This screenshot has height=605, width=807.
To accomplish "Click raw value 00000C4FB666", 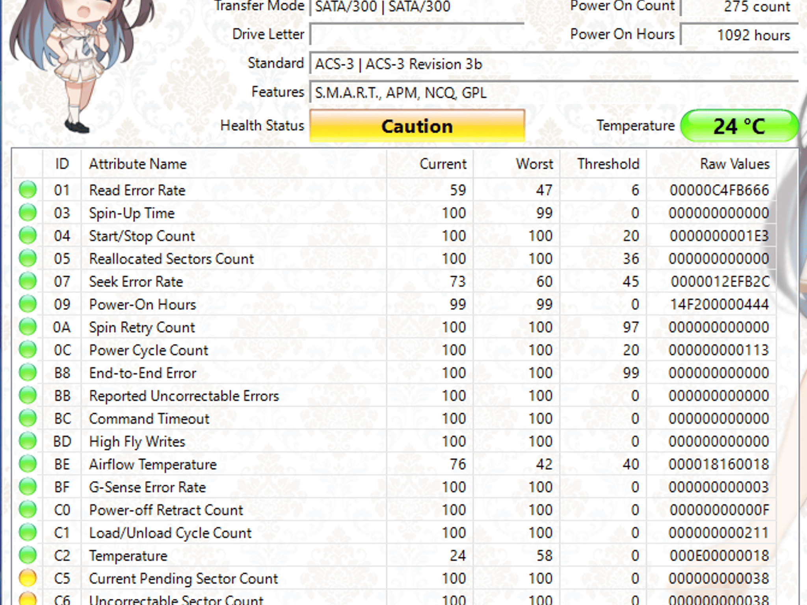I will click(x=719, y=190).
